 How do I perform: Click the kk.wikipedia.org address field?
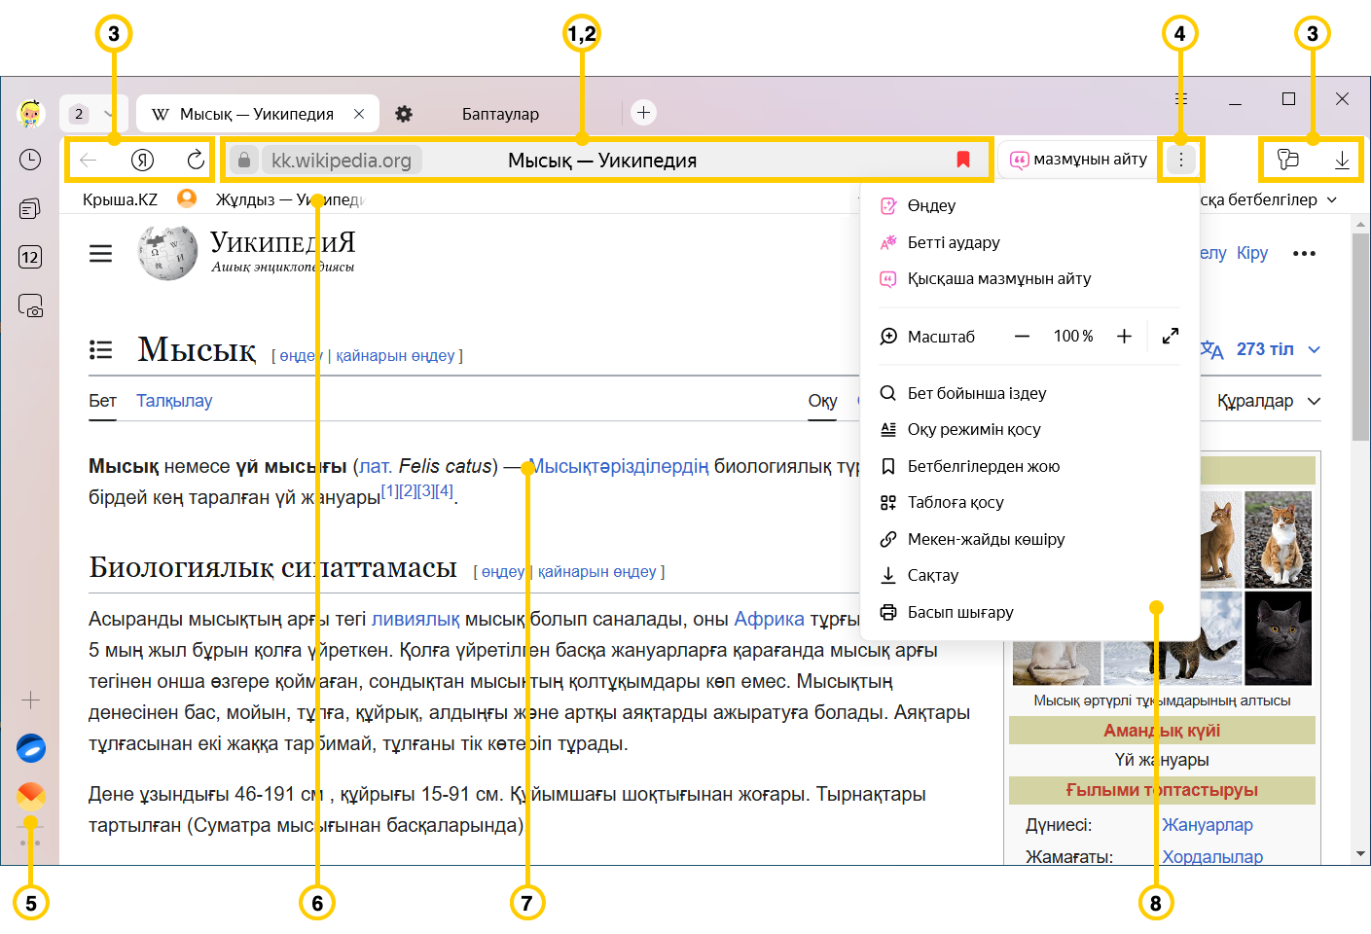click(341, 161)
